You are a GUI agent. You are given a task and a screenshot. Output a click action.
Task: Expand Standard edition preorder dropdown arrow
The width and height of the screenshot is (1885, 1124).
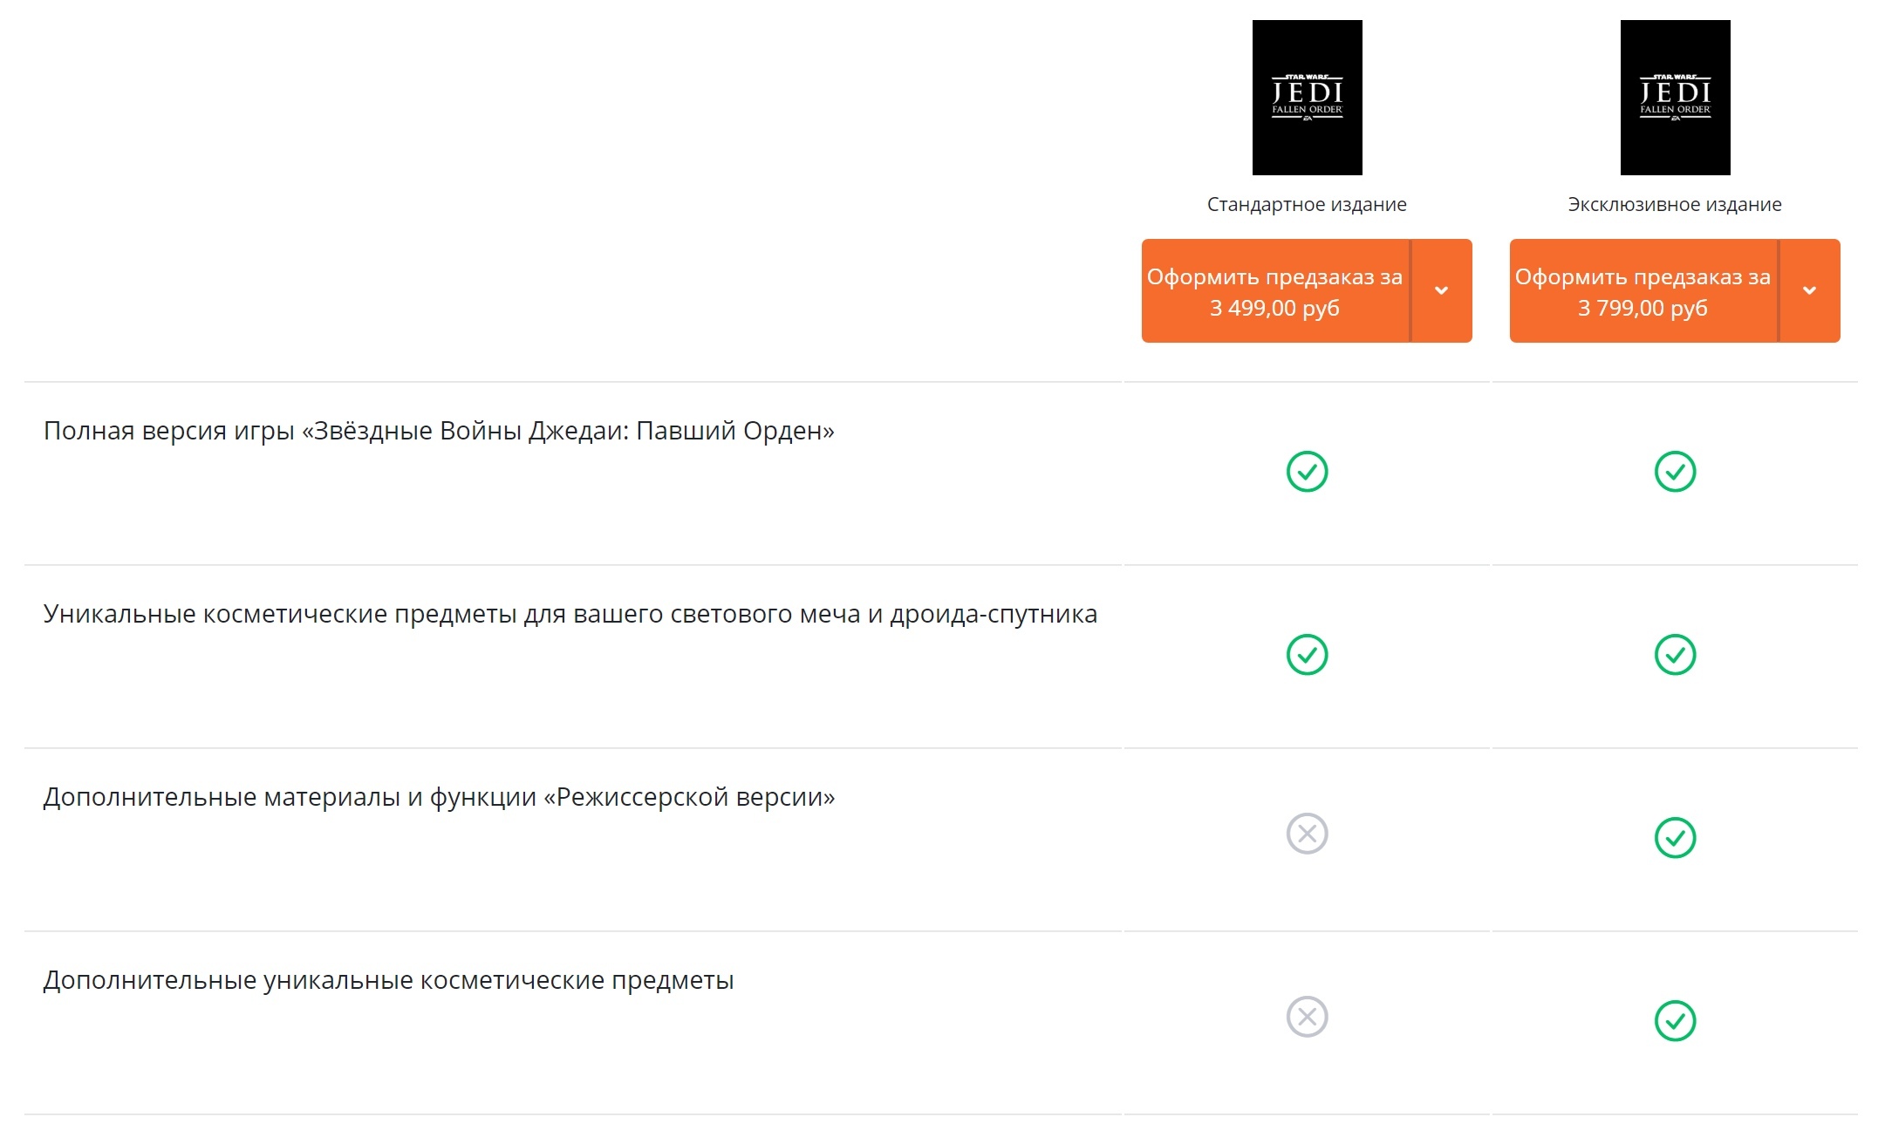pyautogui.click(x=1442, y=290)
